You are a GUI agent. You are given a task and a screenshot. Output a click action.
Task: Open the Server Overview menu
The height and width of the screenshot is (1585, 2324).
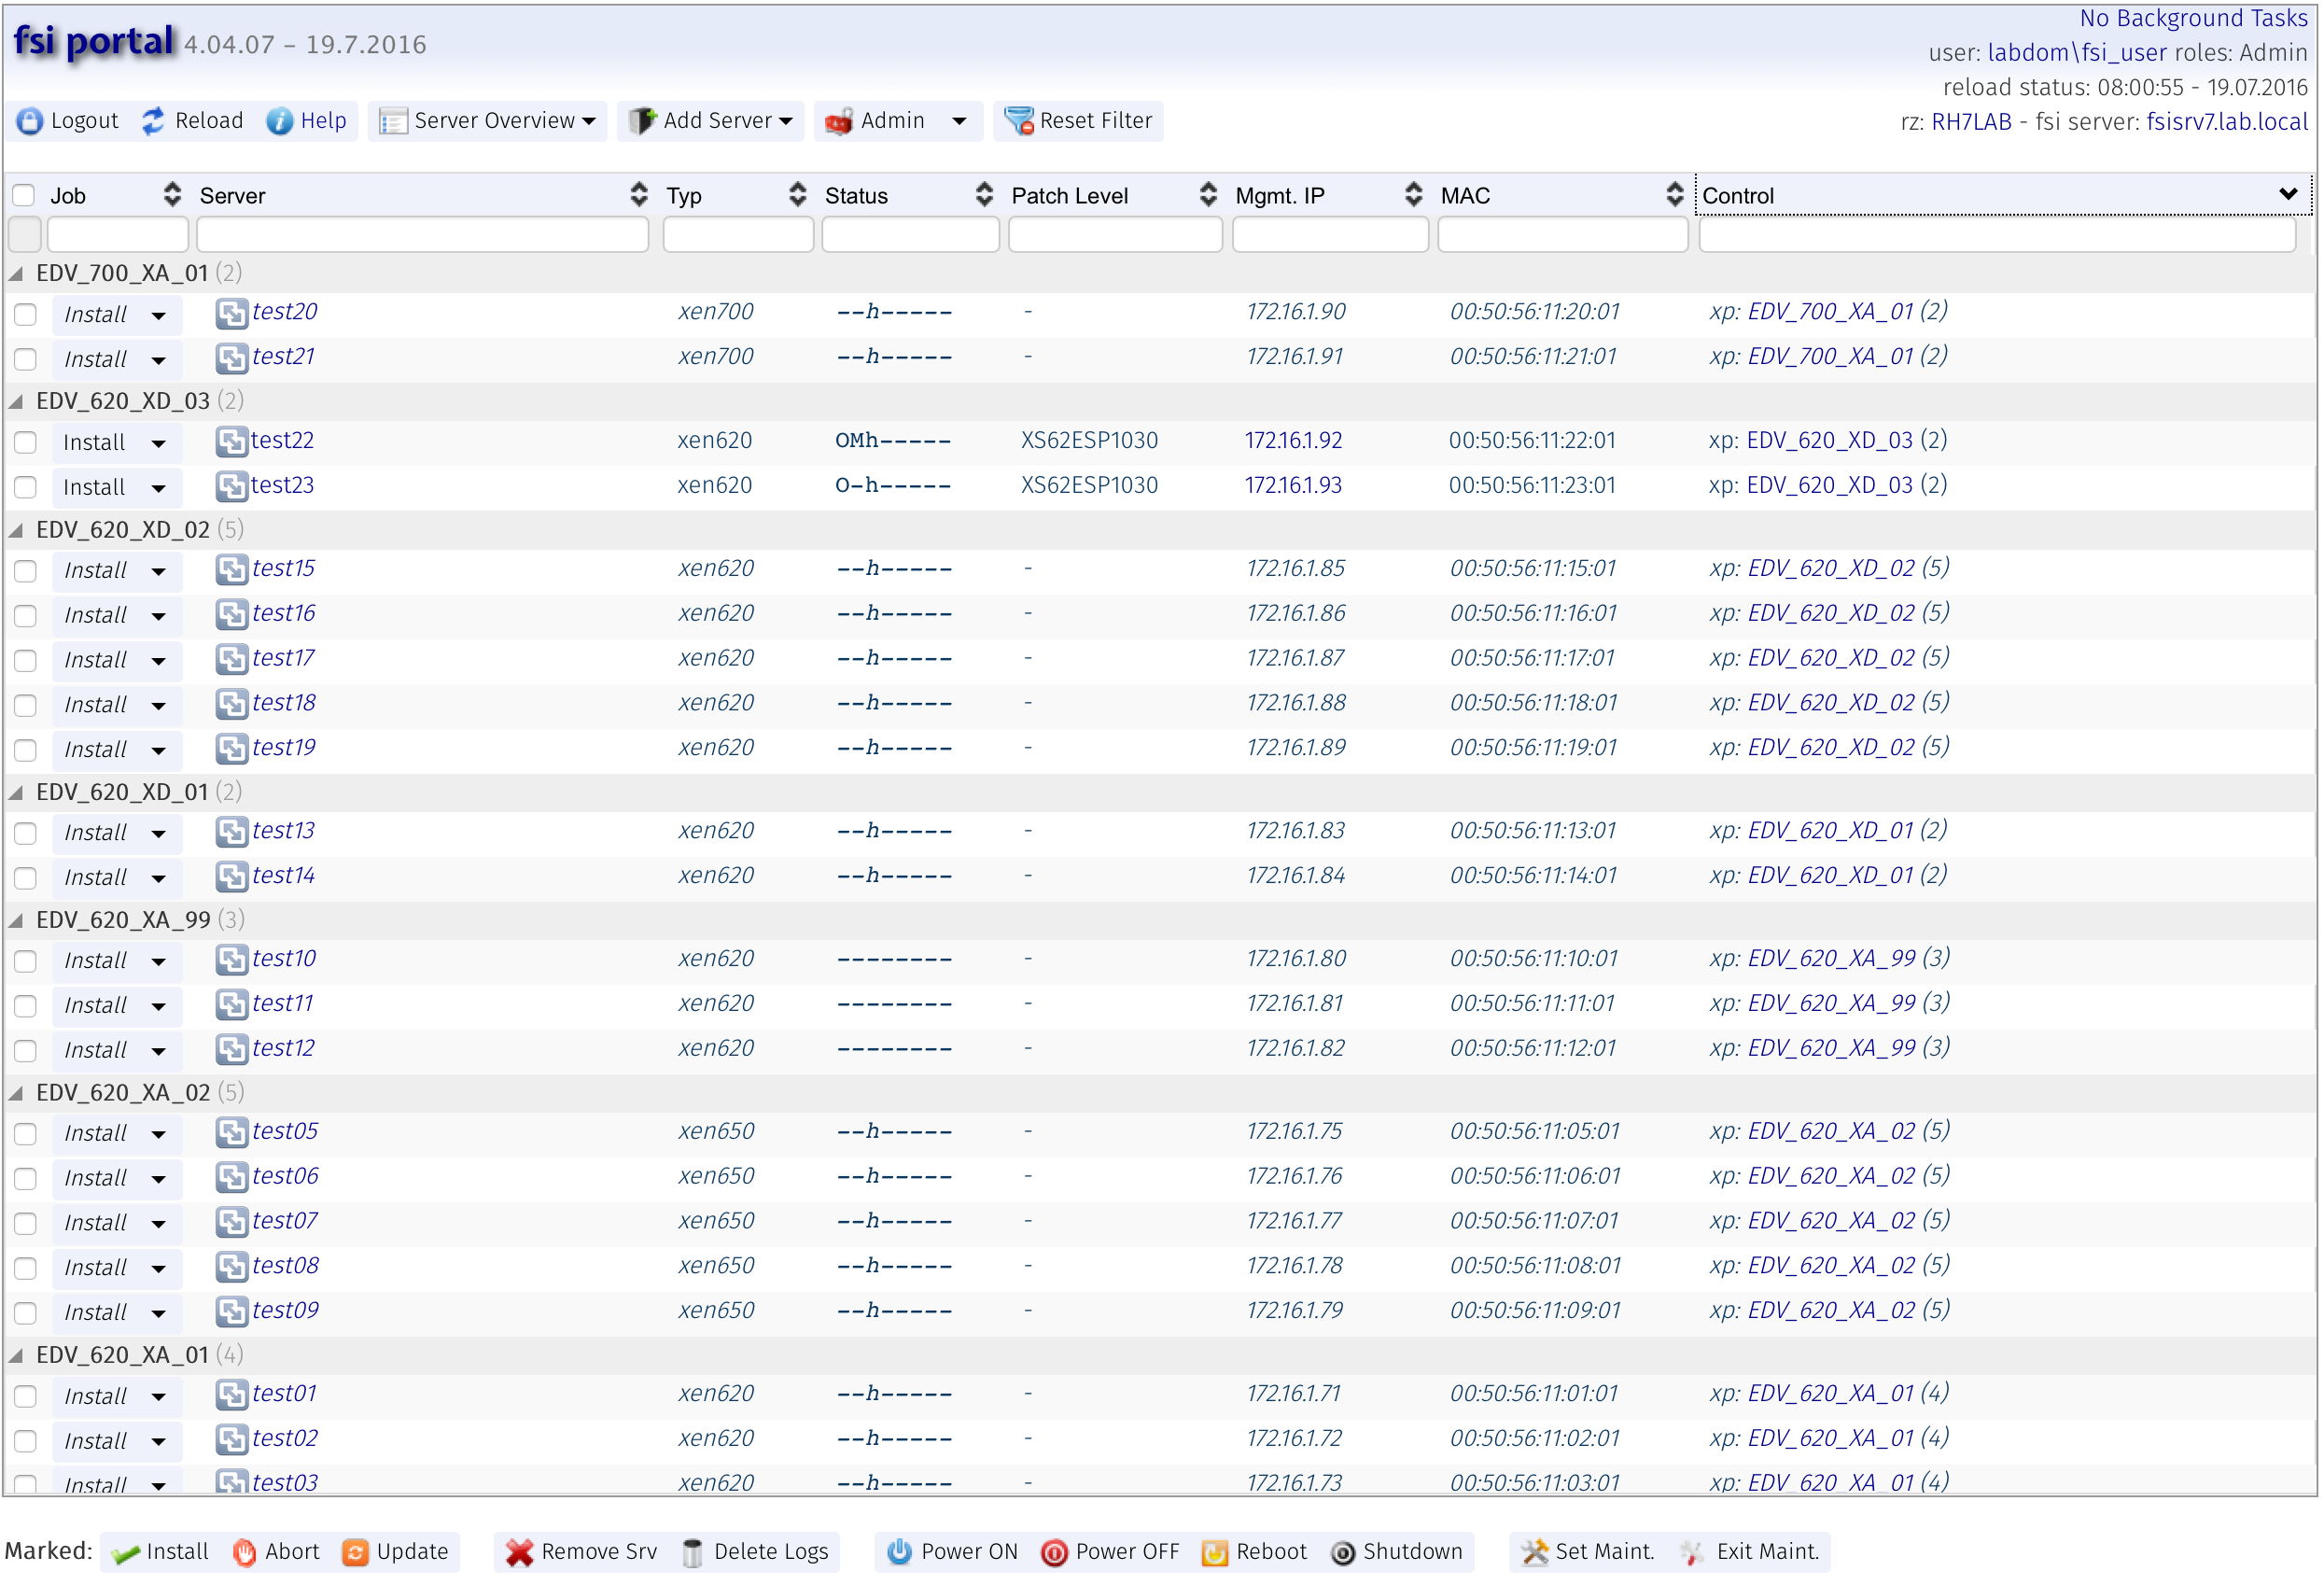pos(488,121)
